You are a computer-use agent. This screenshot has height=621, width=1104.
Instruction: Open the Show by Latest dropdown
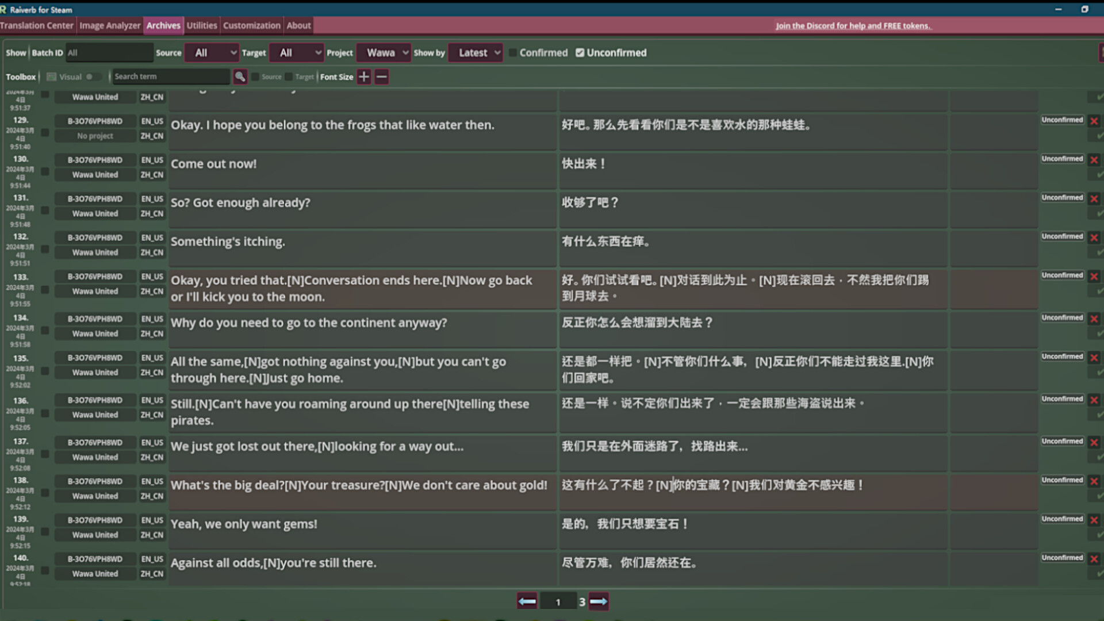[x=475, y=52]
